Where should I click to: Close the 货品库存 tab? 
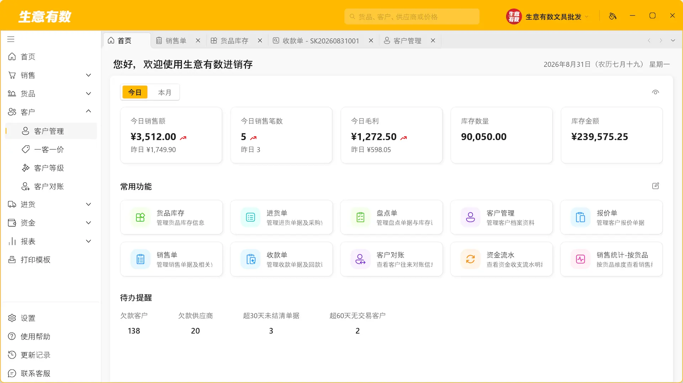click(260, 40)
